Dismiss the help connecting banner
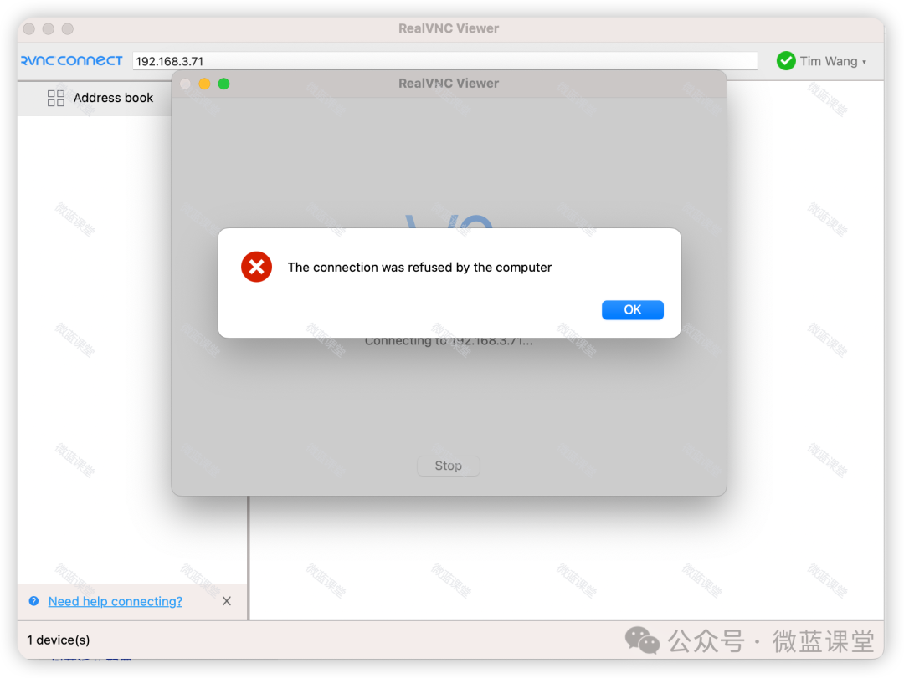Viewport: 904px width, 678px height. 227,601
